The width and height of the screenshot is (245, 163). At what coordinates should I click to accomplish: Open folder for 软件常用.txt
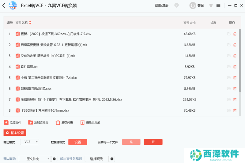point(229,67)
